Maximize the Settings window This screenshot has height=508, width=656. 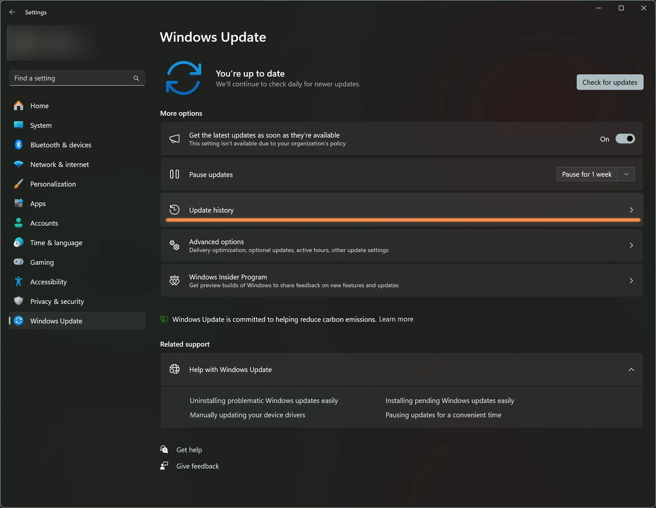pyautogui.click(x=621, y=8)
